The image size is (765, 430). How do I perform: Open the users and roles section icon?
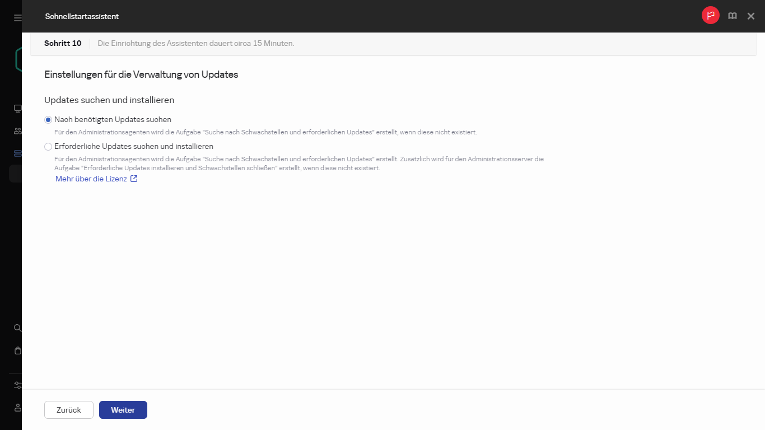pos(16,130)
